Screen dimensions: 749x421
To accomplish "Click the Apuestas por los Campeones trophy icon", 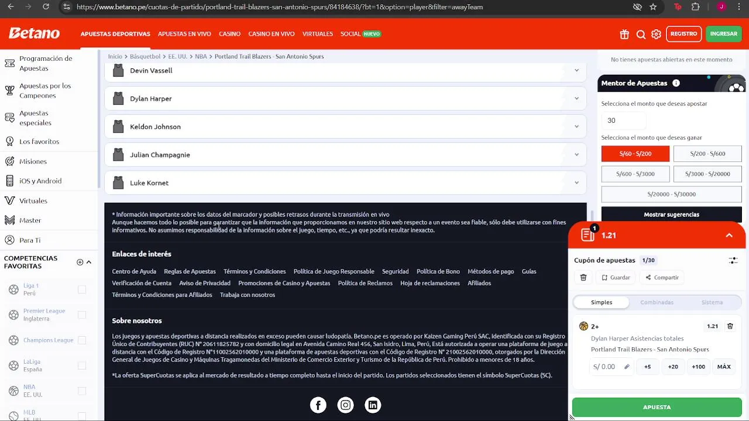I will (9, 91).
